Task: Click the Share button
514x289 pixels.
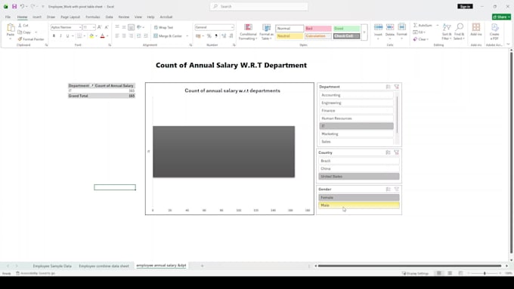Action: tap(501, 17)
